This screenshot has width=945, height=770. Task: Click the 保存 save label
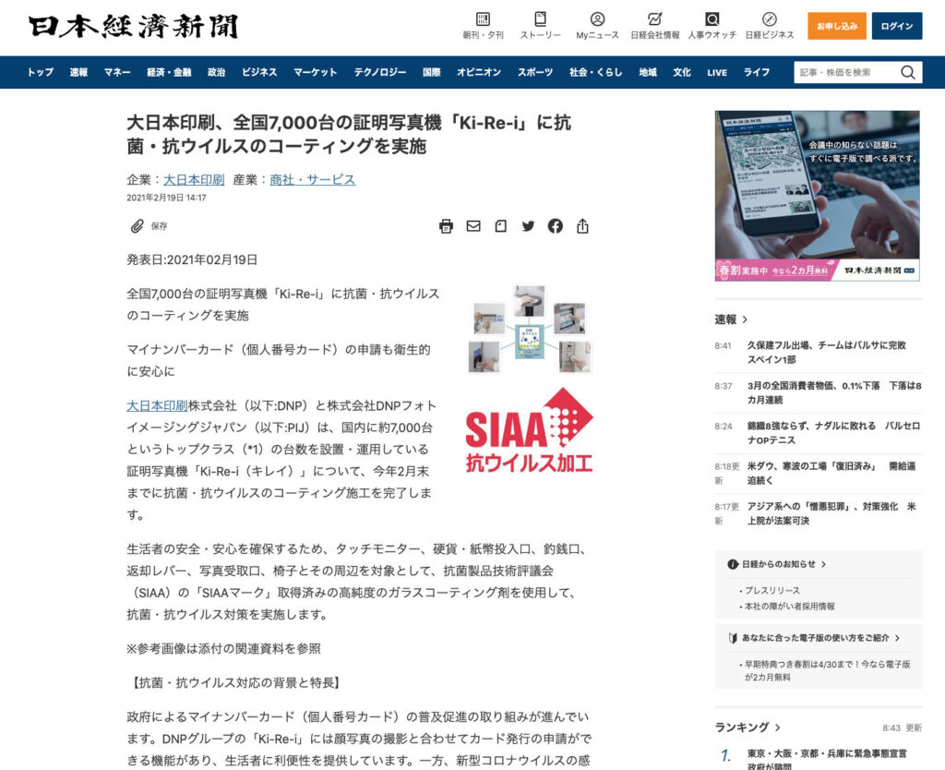pyautogui.click(x=159, y=226)
